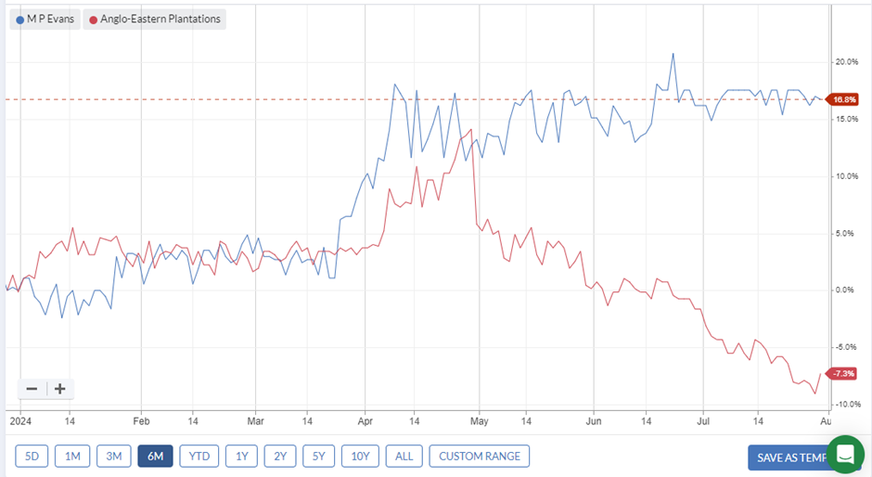The height and width of the screenshot is (477, 872).
Task: Zoom in with the plus icon
Action: pos(60,389)
